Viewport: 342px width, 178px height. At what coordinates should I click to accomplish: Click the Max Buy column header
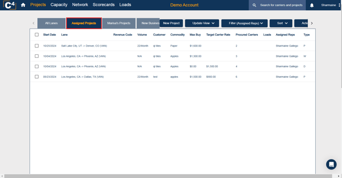[195, 35]
